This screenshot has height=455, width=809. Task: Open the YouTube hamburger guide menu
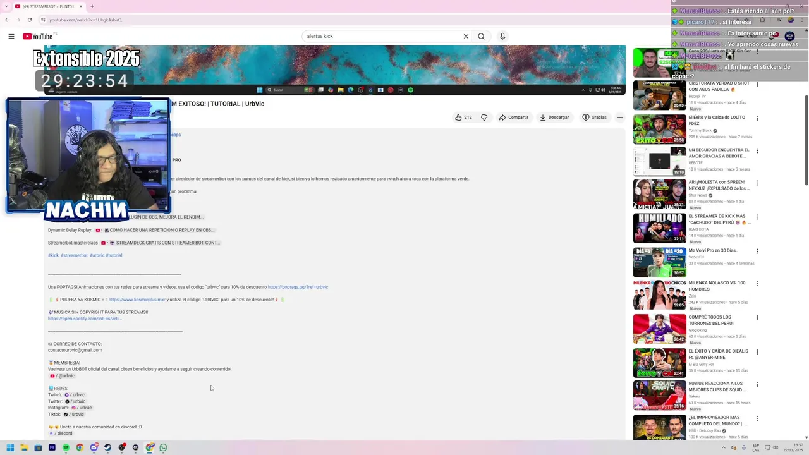[x=11, y=36]
